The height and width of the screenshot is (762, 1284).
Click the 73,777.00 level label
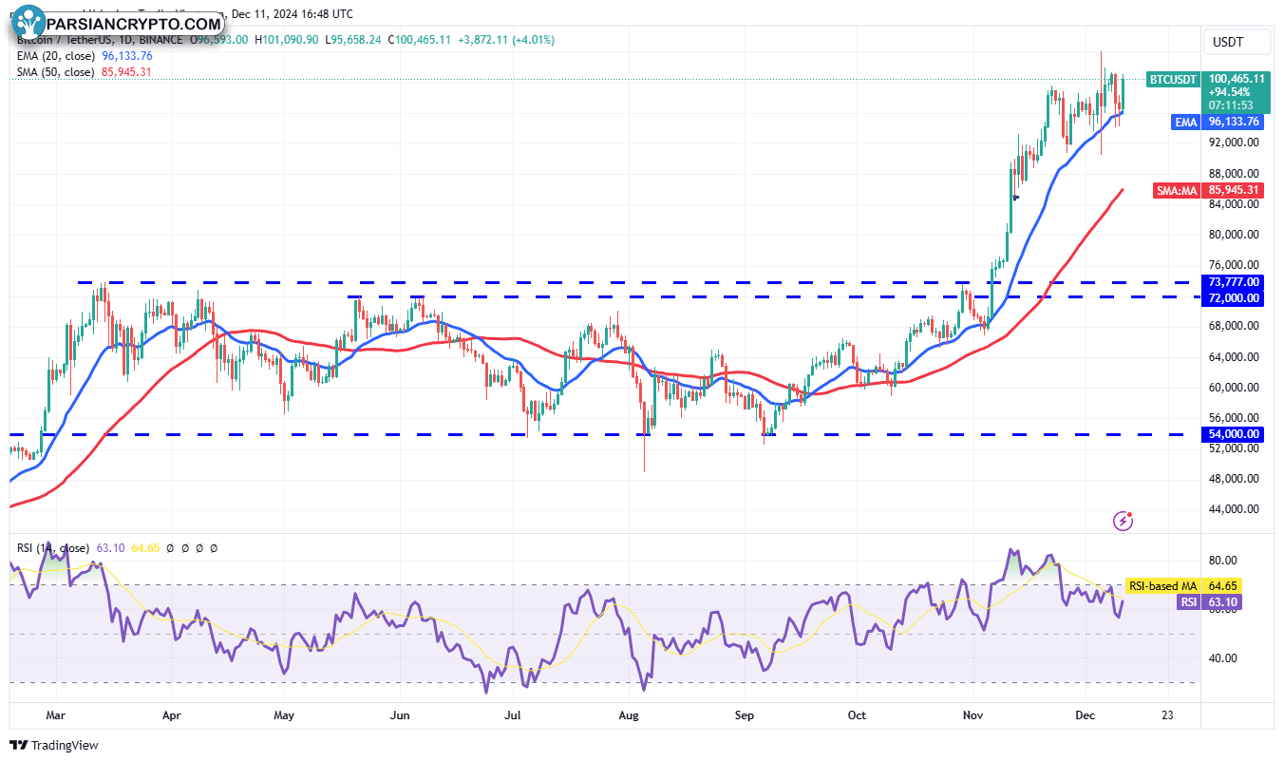pos(1234,282)
